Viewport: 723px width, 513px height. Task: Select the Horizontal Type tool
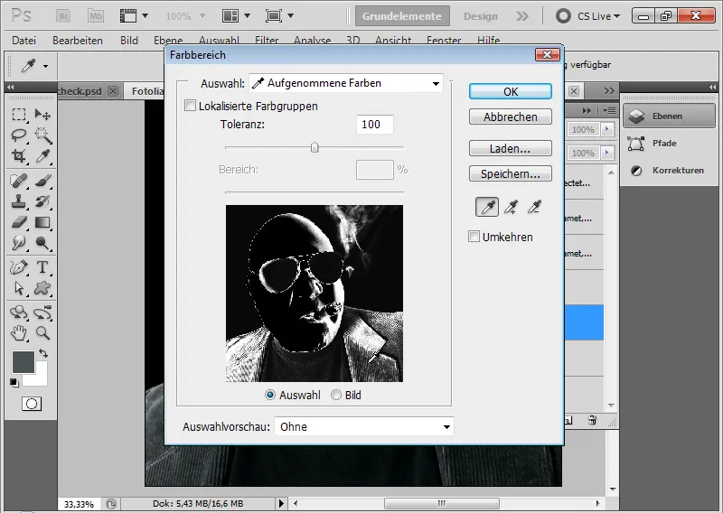42,267
